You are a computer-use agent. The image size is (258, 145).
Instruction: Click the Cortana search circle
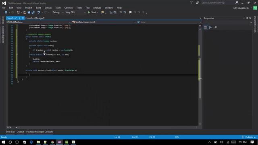point(10,142)
